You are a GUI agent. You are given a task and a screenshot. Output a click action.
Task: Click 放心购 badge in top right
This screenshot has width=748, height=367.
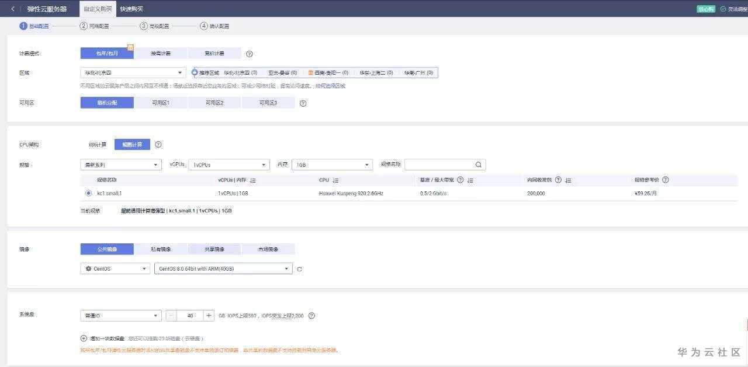tap(706, 9)
